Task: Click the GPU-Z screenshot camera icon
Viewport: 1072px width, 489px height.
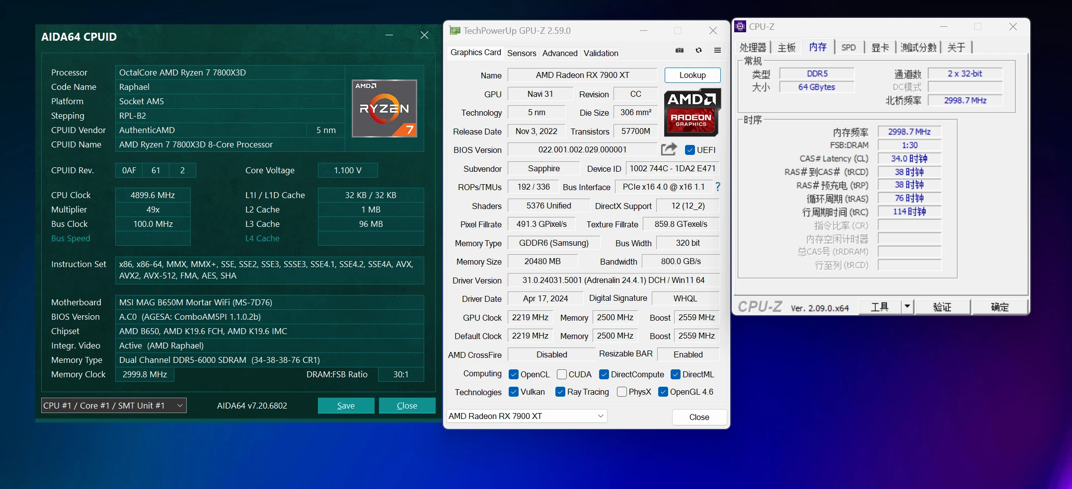Action: pos(680,50)
